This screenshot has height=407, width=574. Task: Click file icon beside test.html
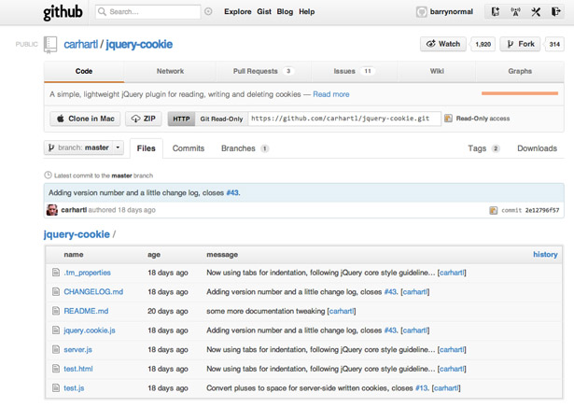point(56,369)
